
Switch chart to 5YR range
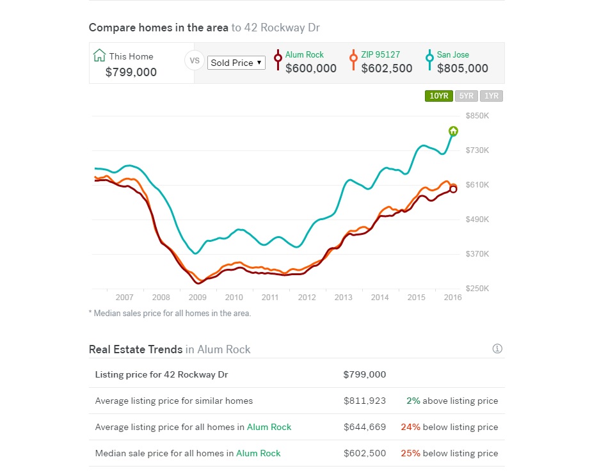click(x=466, y=96)
